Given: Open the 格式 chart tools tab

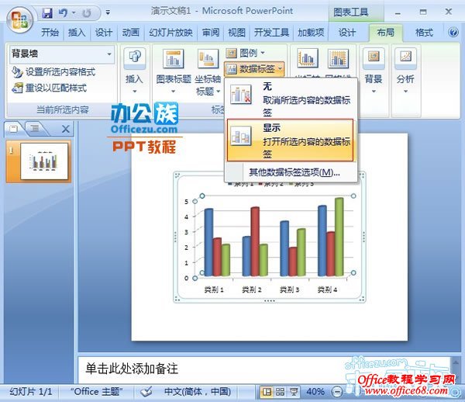Looking at the screenshot, I should coord(424,32).
